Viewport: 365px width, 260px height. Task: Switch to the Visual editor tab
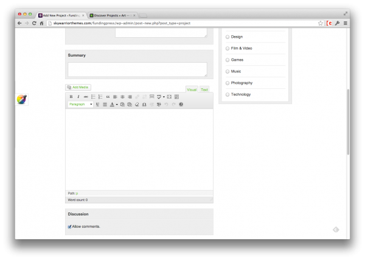pos(192,90)
